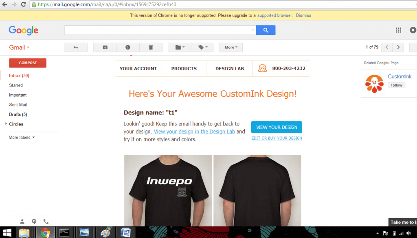Screen dimensions: 417x238
Task: Click front t-shirt design image
Action: click(168, 190)
